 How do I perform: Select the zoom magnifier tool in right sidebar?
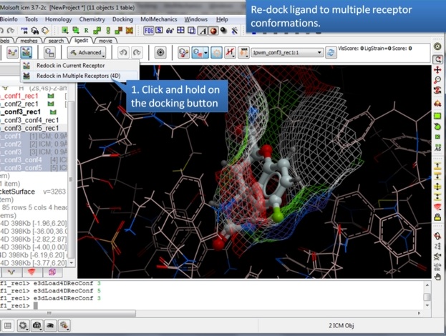tap(437, 80)
